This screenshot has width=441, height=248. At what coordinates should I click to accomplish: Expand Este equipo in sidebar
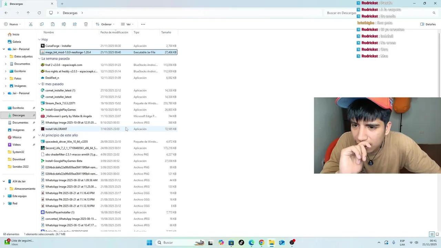click(4, 196)
